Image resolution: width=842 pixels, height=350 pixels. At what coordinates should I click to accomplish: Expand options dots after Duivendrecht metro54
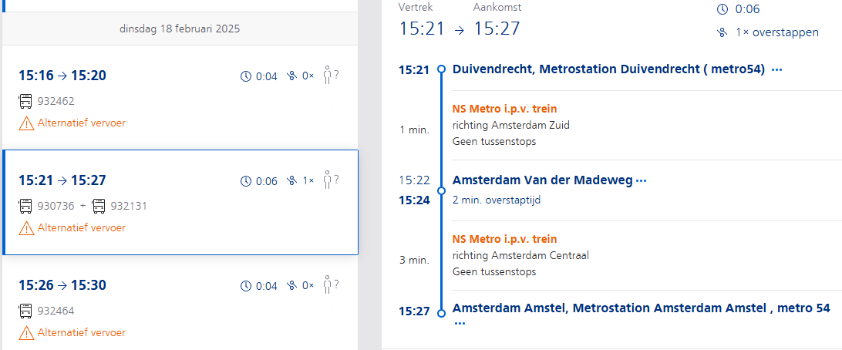pyautogui.click(x=776, y=70)
